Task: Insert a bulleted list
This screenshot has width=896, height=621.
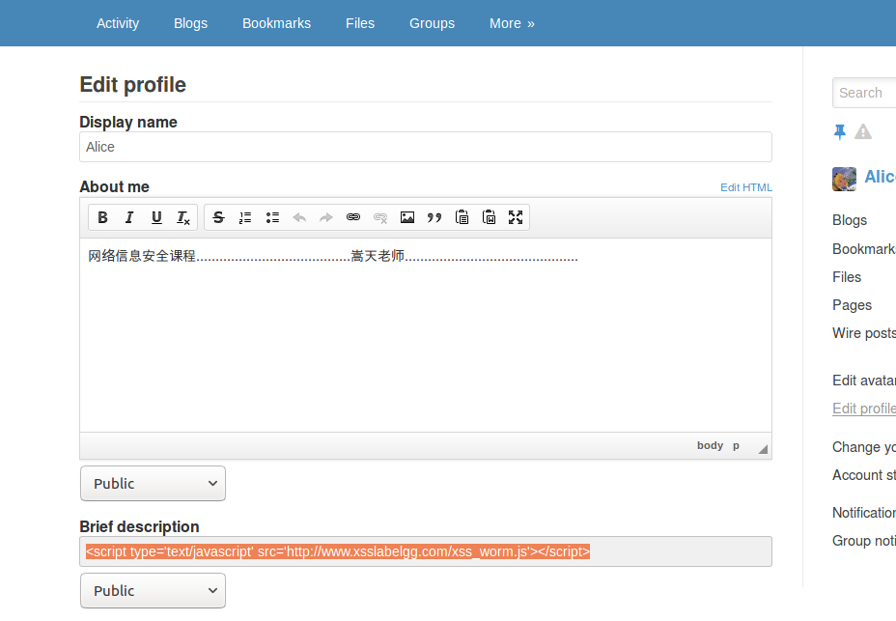Action: click(272, 217)
